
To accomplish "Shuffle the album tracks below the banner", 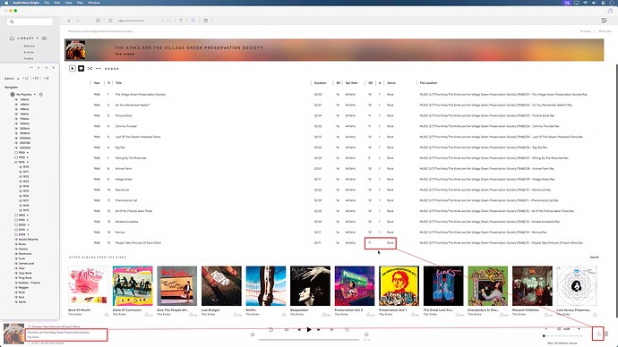I will [x=90, y=69].
